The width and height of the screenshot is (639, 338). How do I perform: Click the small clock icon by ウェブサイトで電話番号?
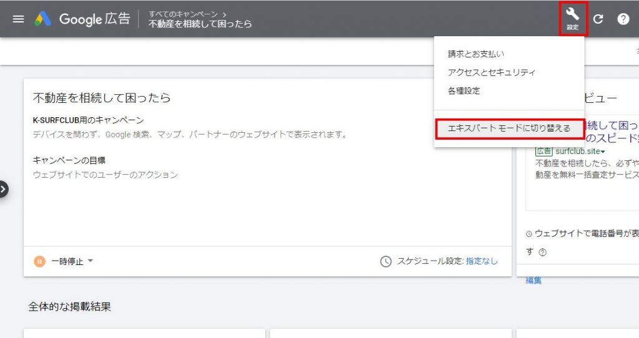tap(529, 234)
